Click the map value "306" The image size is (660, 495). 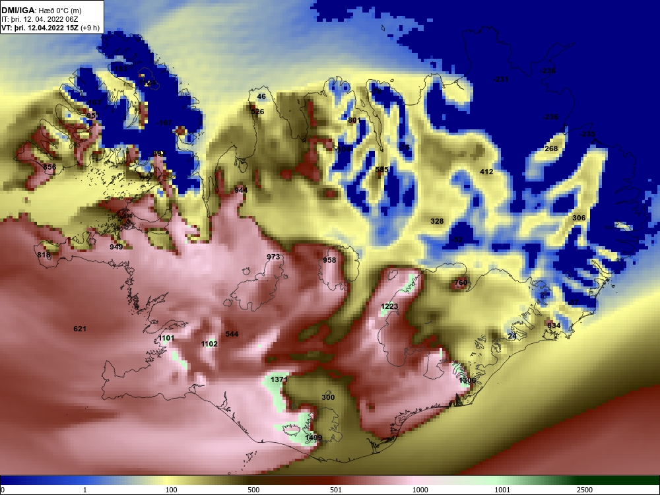579,218
